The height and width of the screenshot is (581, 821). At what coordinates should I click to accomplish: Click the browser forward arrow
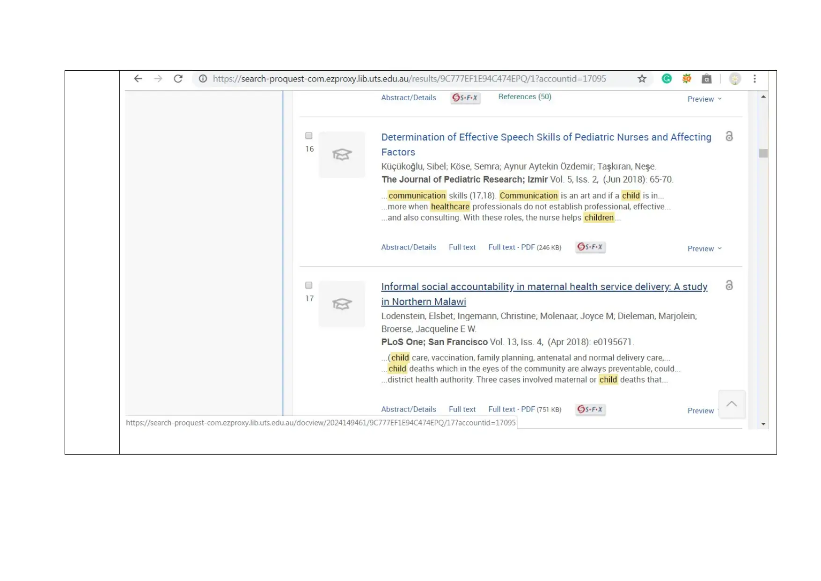[x=158, y=79]
